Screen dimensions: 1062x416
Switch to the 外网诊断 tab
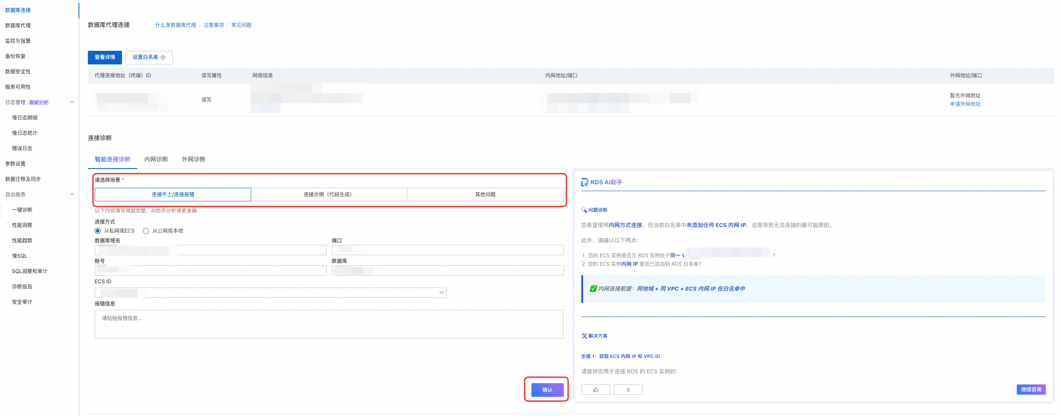194,159
